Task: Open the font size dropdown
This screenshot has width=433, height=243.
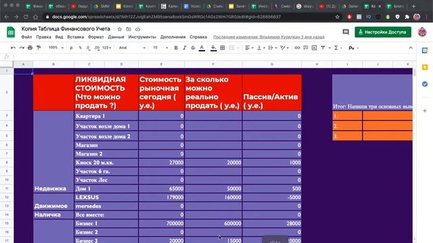Action: tap(160, 48)
